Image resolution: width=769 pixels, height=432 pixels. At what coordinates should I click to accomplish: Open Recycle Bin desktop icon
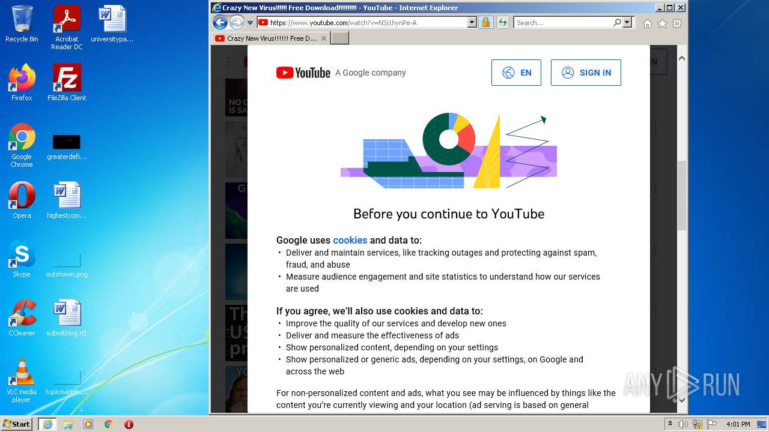click(22, 24)
